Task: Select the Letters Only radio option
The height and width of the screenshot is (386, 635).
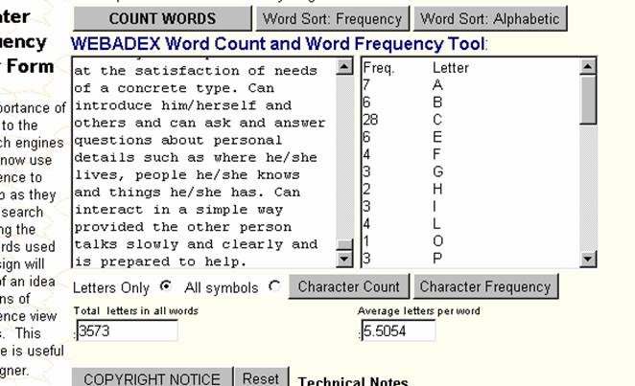Action: (x=165, y=286)
